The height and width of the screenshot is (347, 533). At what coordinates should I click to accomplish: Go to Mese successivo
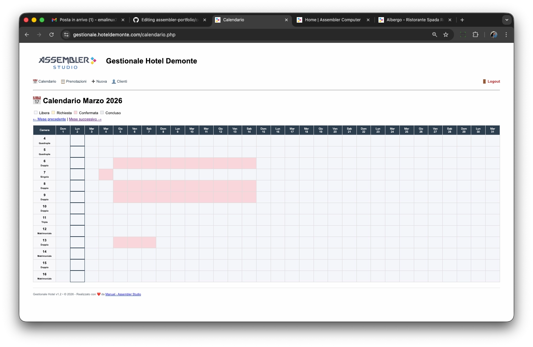(x=85, y=119)
